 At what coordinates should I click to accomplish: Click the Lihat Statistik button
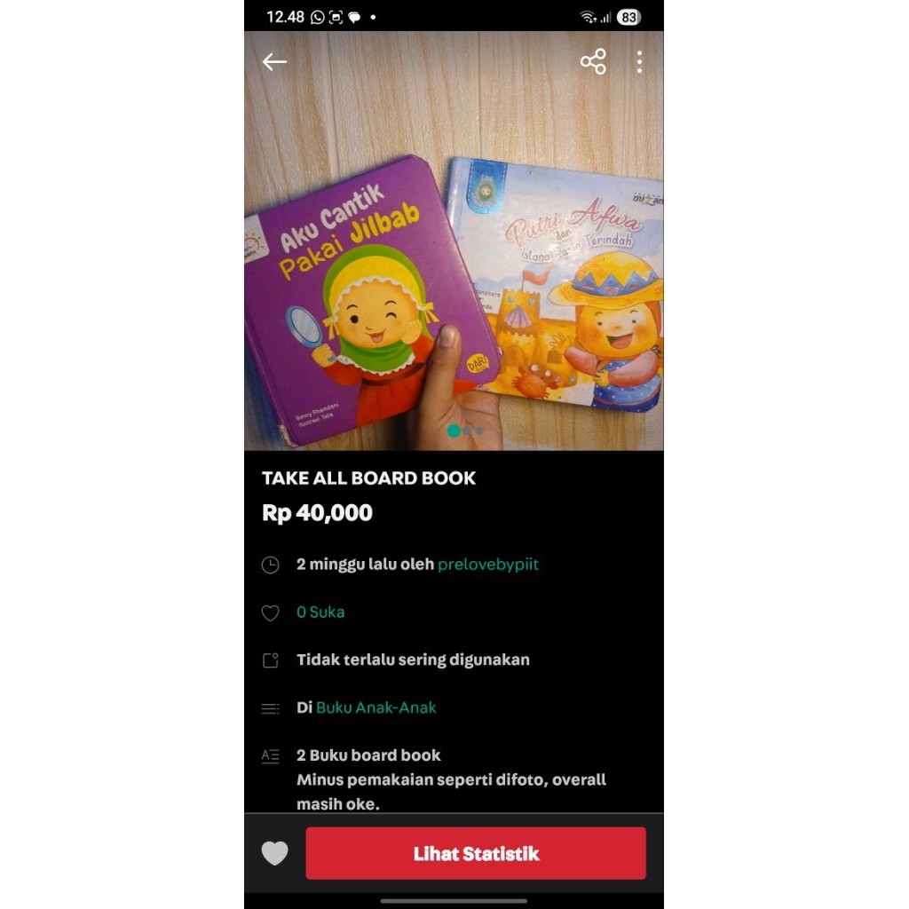tap(476, 853)
